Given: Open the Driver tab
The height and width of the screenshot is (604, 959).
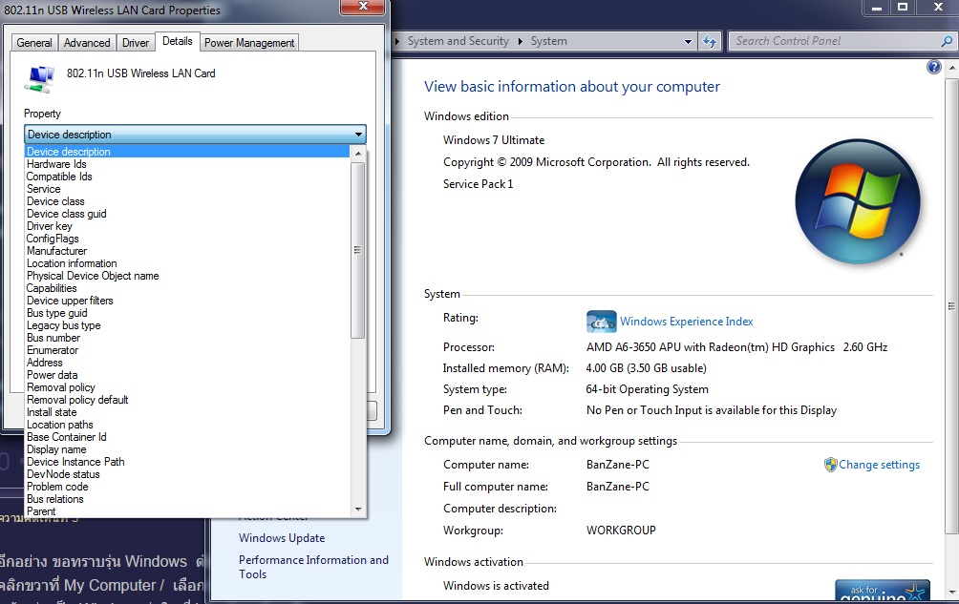Looking at the screenshot, I should click(x=136, y=43).
